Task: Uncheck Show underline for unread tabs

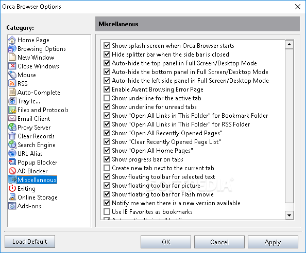Action: tap(107, 107)
